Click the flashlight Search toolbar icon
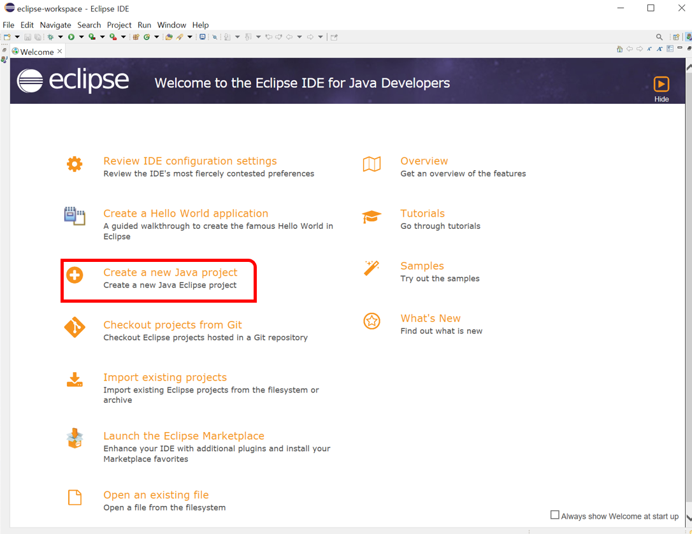Image resolution: width=692 pixels, height=534 pixels. [180, 37]
